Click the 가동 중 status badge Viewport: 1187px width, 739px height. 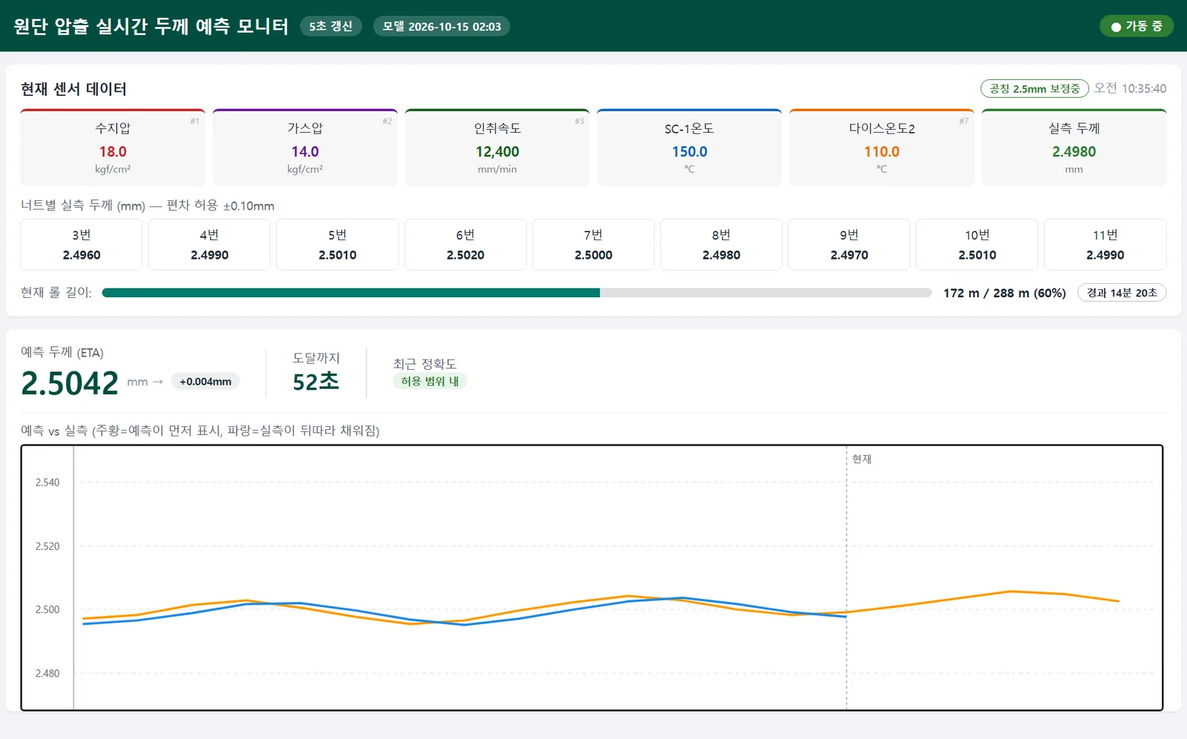[x=1136, y=26]
